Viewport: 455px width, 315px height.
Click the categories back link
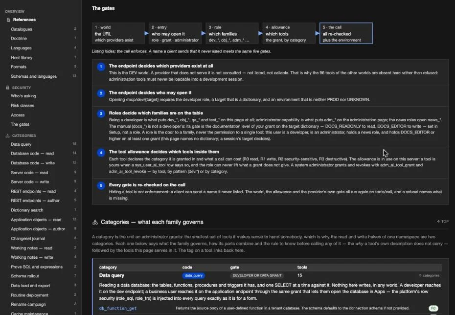(x=429, y=275)
